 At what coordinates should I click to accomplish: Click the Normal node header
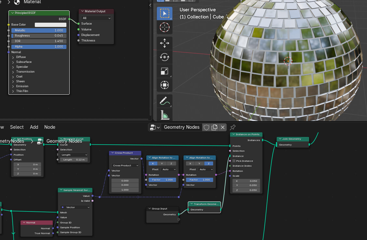coord(36,222)
